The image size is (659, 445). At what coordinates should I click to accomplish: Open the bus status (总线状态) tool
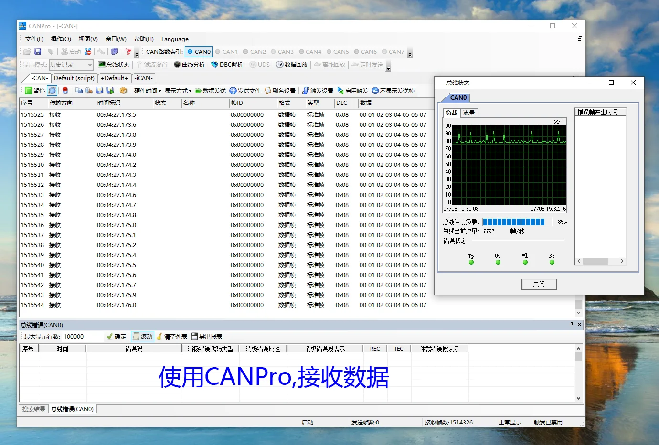(114, 64)
